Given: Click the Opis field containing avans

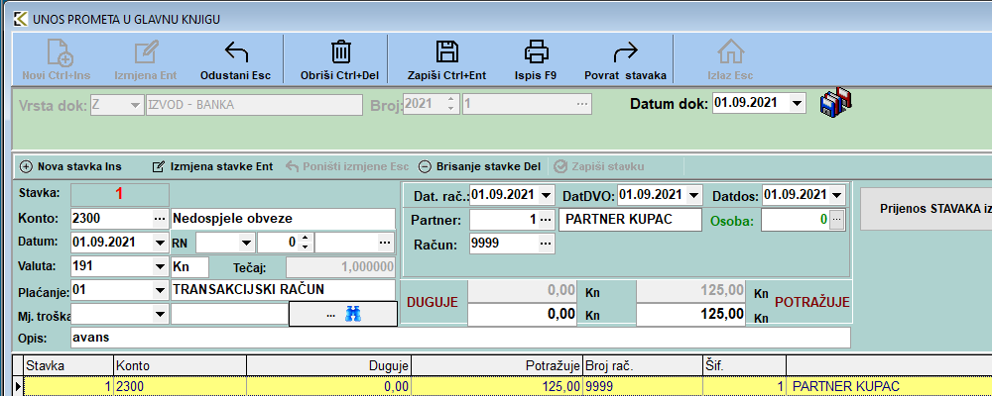Looking at the screenshot, I should (x=460, y=338).
